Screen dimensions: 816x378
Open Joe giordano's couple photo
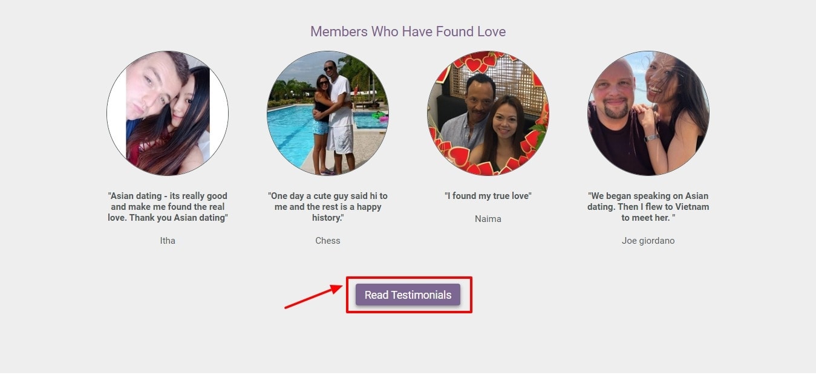648,113
